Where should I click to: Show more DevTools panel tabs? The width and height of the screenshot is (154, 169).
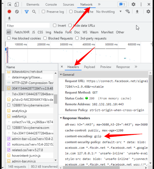[99, 4]
